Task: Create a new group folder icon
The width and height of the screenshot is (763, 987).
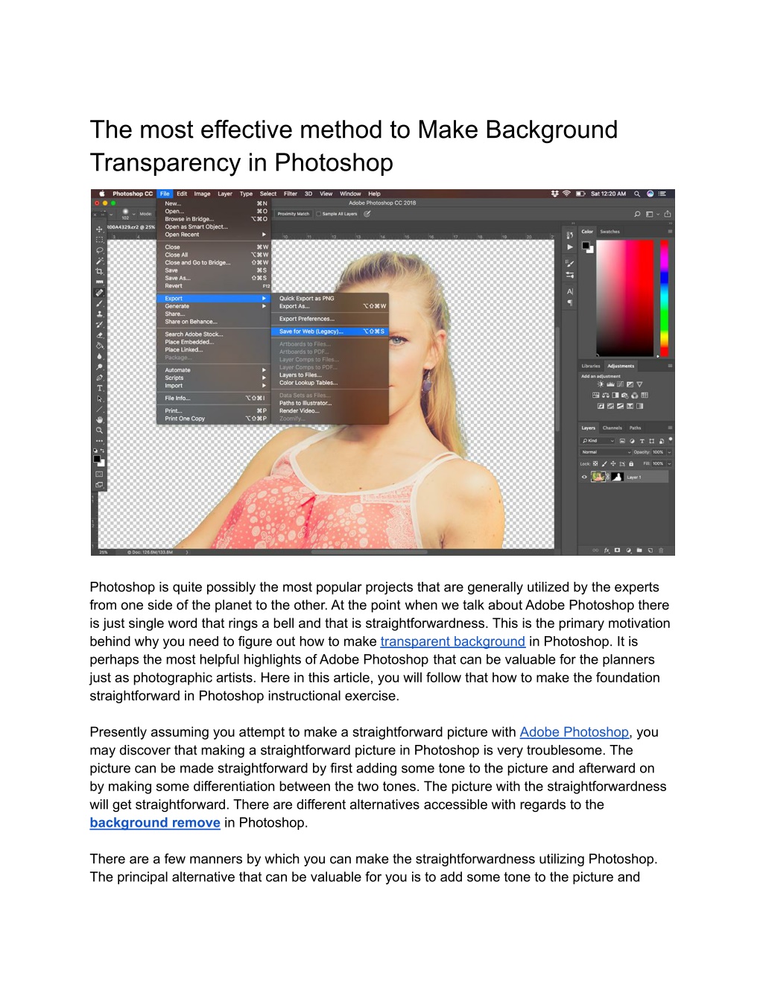Action: (639, 550)
